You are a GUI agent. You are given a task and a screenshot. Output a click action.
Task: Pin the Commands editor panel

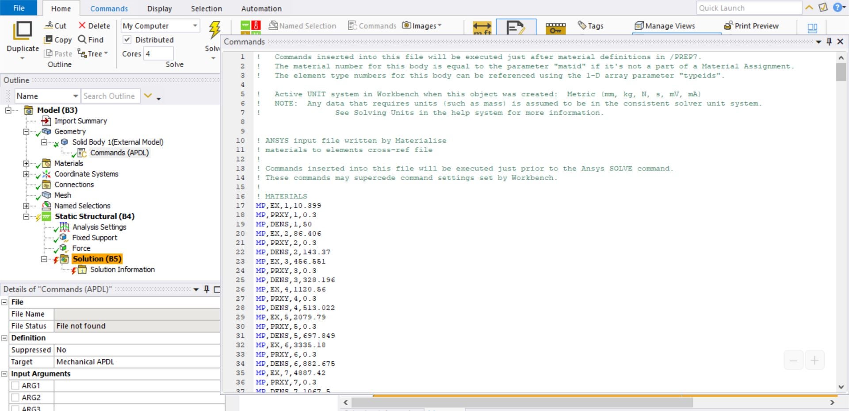click(829, 42)
